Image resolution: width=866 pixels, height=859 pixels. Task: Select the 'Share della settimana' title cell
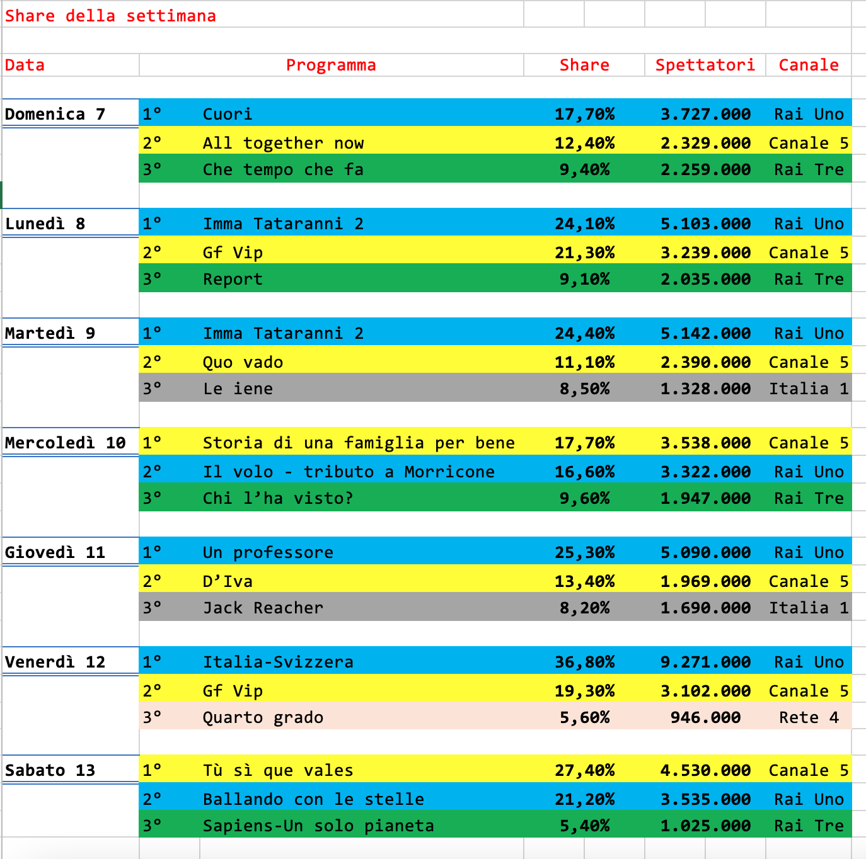tap(110, 16)
